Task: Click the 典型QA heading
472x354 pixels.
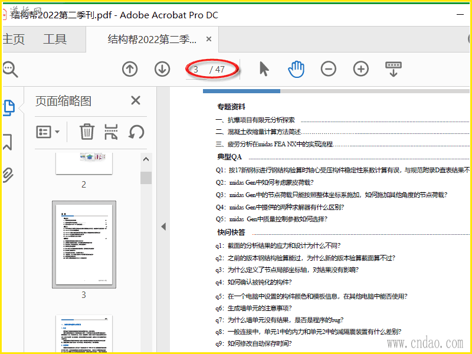Action: 230,157
